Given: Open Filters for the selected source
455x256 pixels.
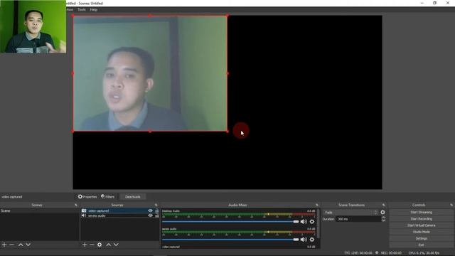Looking at the screenshot, I should pos(107,197).
